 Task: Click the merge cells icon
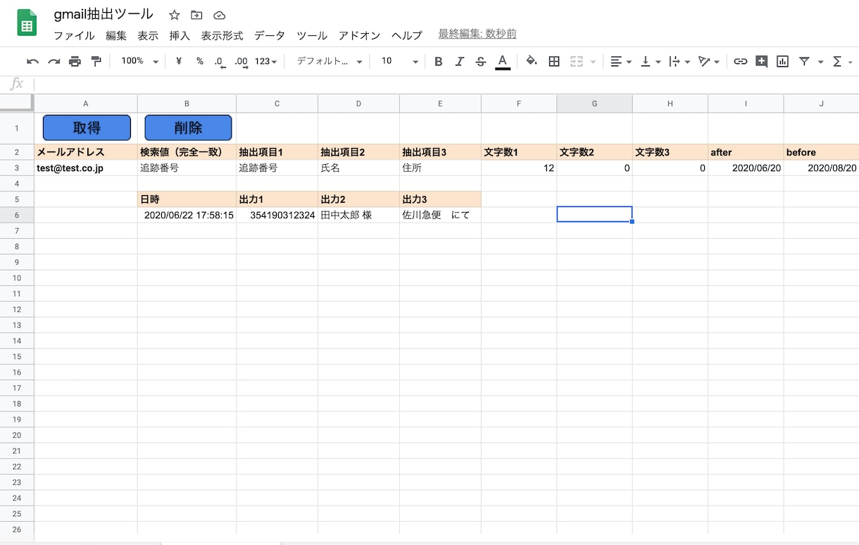tap(577, 62)
